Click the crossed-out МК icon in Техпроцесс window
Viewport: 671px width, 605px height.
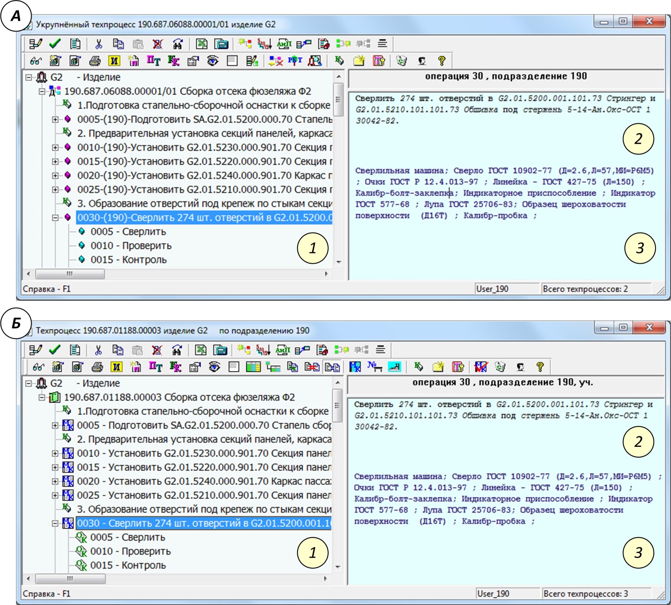point(480,367)
